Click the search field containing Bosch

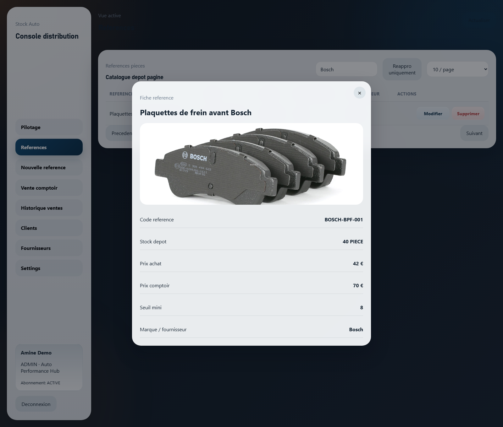tap(346, 69)
